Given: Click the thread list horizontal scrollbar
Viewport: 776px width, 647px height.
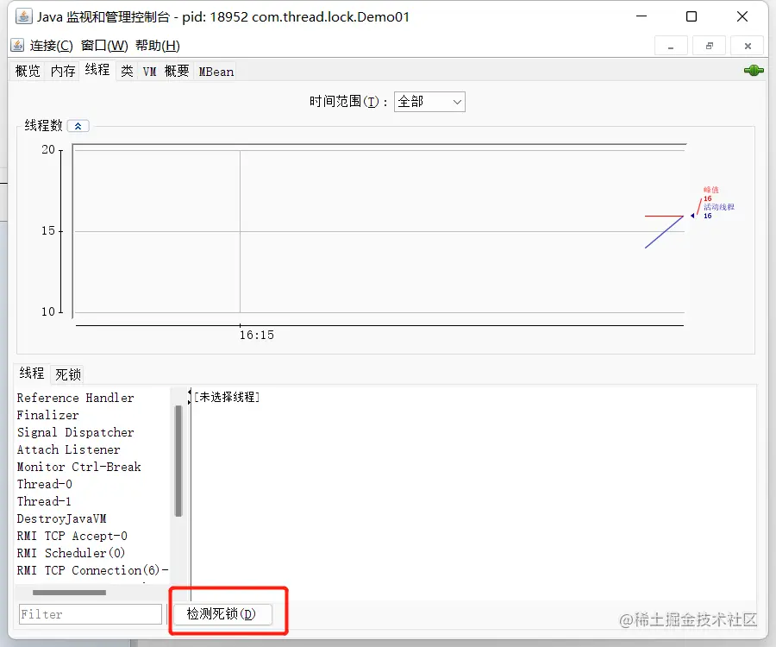Looking at the screenshot, I should [x=69, y=593].
